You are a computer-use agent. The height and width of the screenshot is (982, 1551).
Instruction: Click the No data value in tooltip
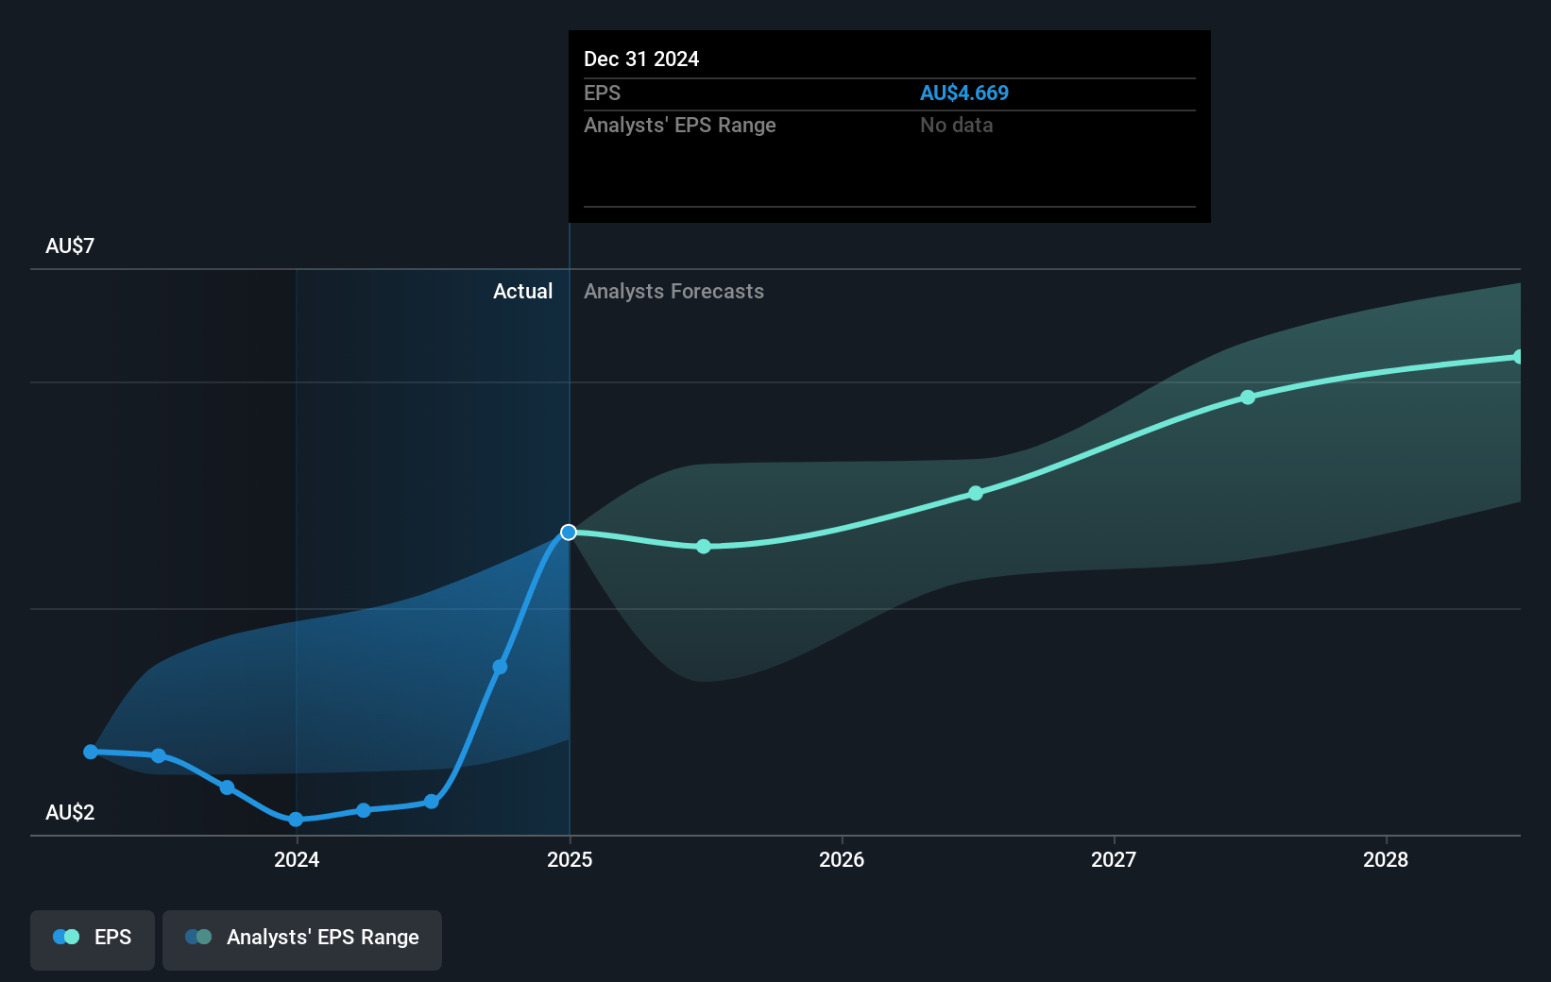957,125
